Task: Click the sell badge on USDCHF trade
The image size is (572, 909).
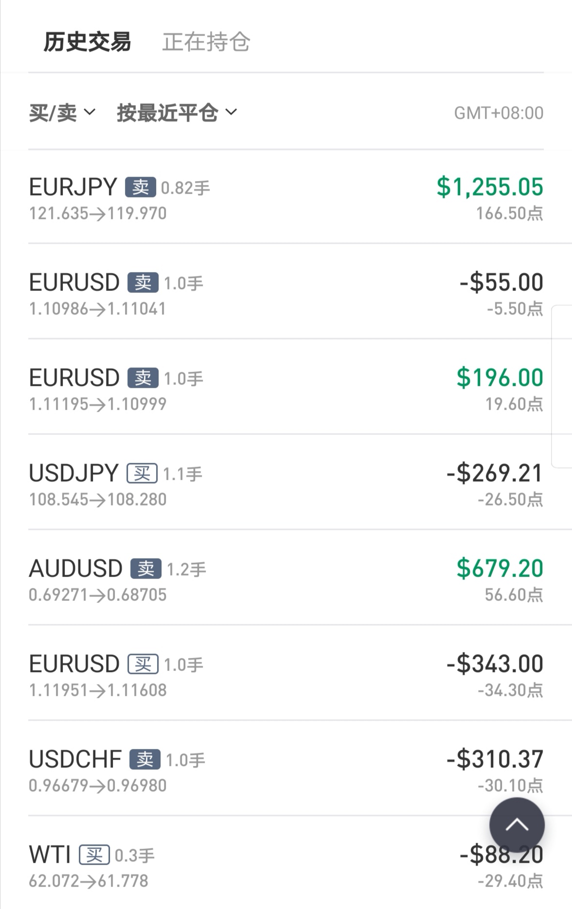Action: [x=145, y=759]
